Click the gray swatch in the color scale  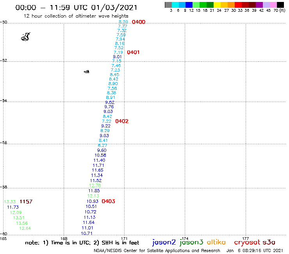tap(168, 5)
